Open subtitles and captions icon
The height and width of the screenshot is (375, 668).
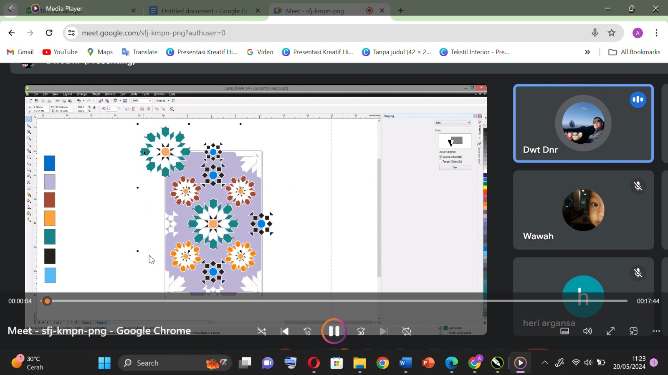(564, 331)
